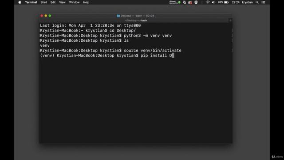Click the 'ls' command line
The height and width of the screenshot is (160, 284).
click(84, 40)
